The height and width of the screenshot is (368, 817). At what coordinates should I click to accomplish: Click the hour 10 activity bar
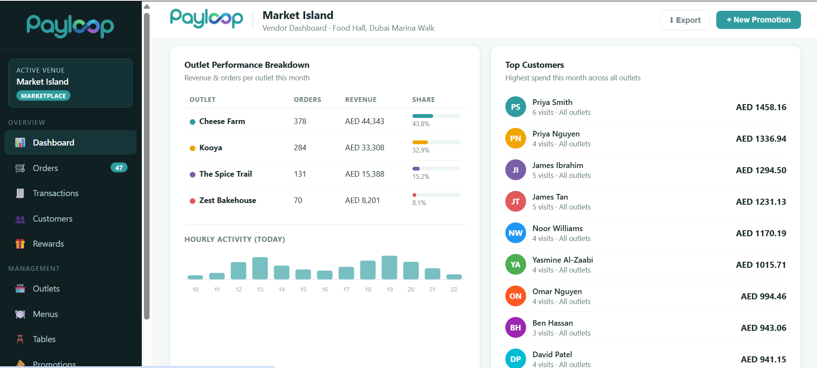click(x=195, y=277)
